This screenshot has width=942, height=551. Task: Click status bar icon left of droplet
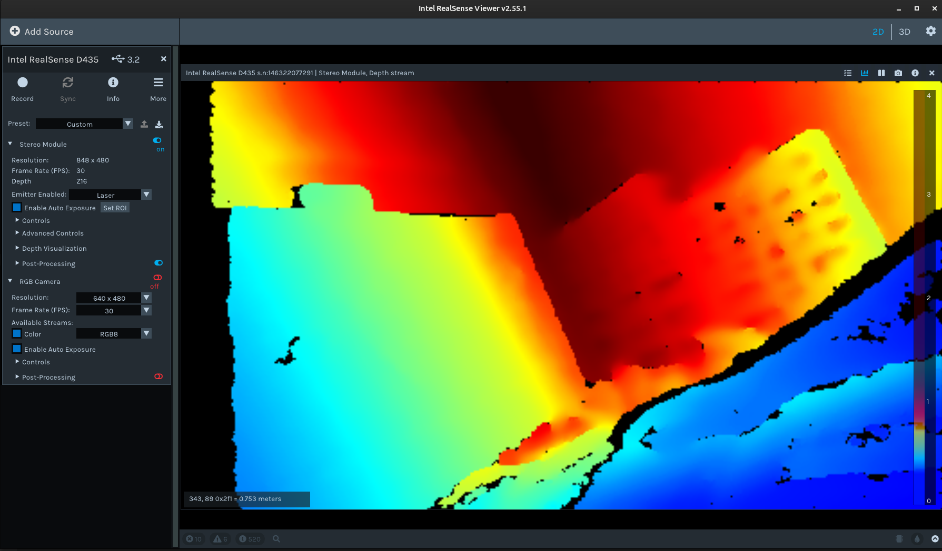pyautogui.click(x=899, y=539)
